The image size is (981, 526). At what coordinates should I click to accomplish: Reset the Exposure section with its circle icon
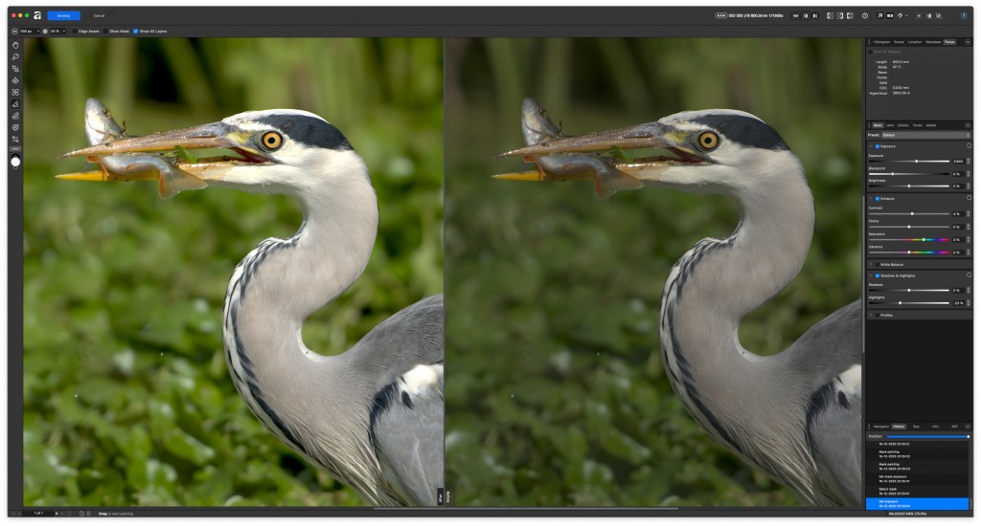(970, 145)
